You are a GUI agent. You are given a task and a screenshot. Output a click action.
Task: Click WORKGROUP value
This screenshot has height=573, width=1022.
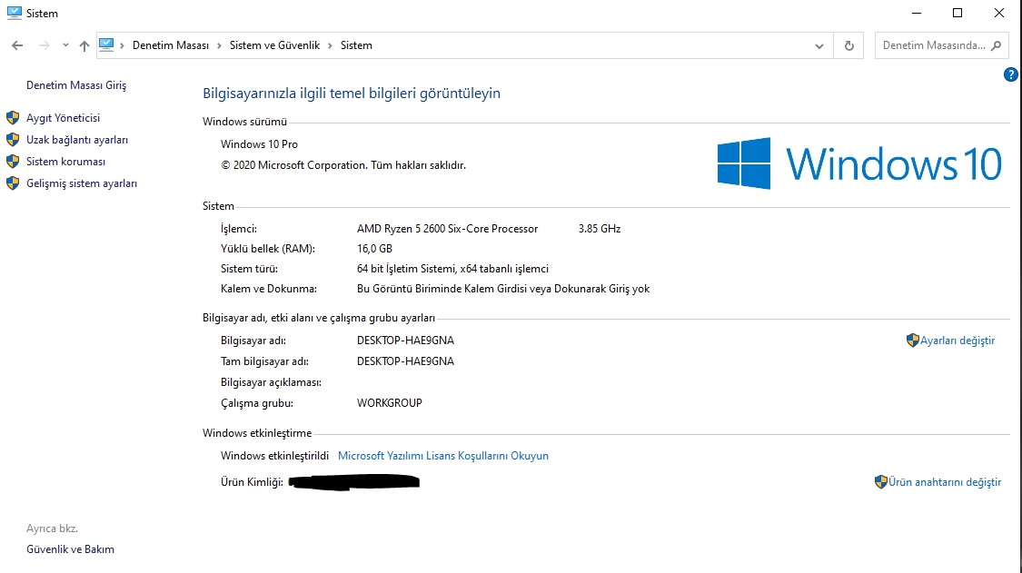tap(389, 403)
